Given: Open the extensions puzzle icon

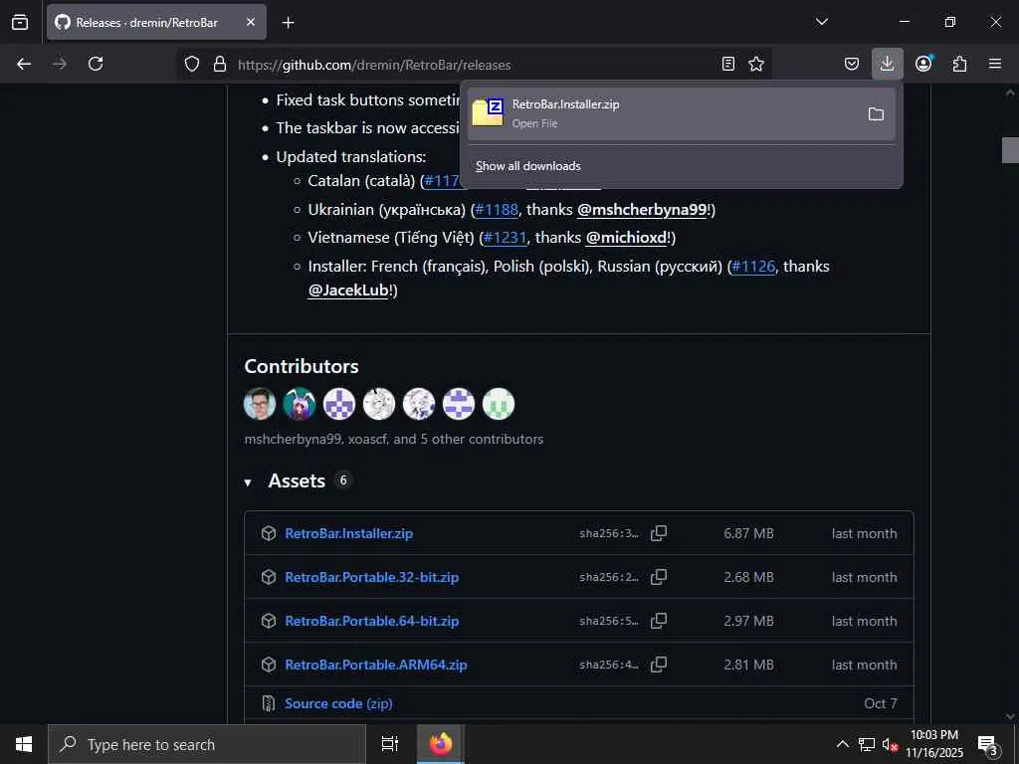Looking at the screenshot, I should point(959,64).
